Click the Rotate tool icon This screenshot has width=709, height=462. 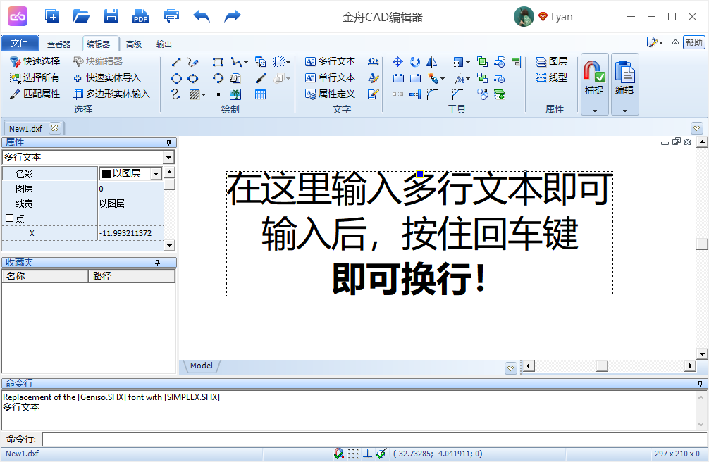click(x=414, y=62)
